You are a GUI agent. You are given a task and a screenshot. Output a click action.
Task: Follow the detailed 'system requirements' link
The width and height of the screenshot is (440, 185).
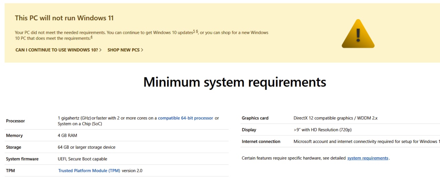pos(368,158)
